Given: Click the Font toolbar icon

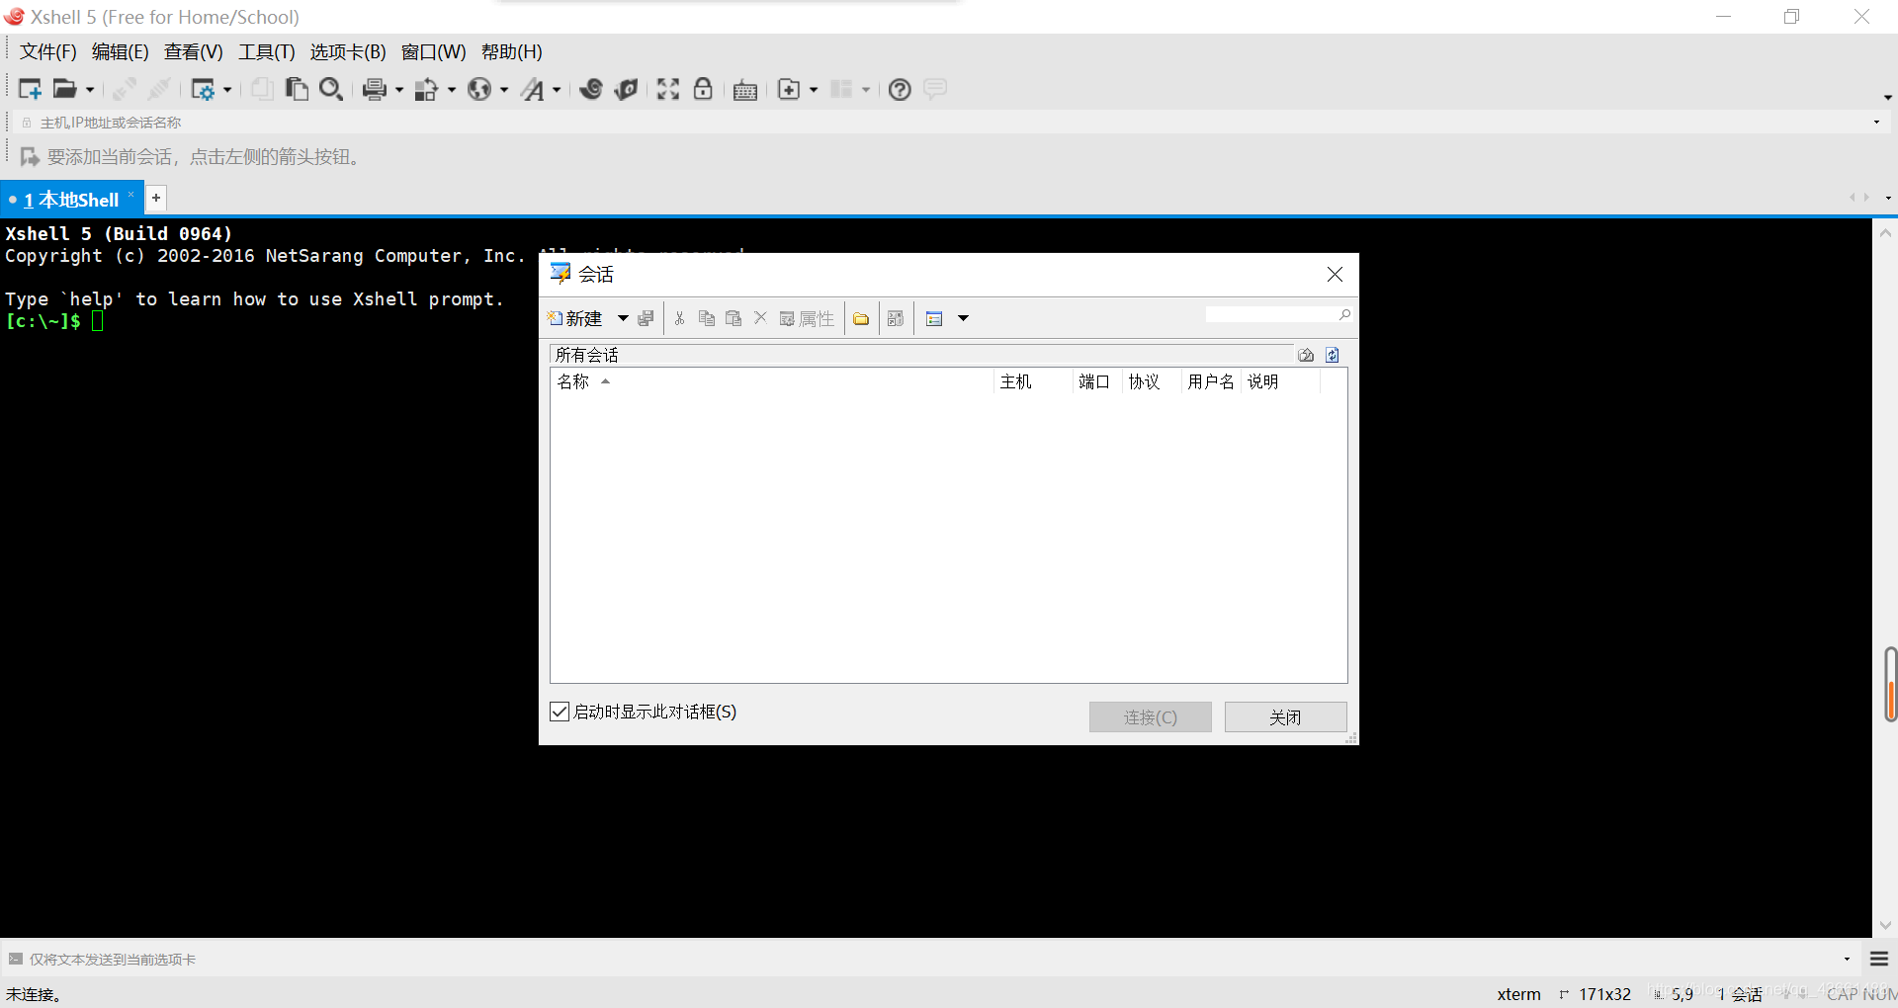Looking at the screenshot, I should pos(533,89).
